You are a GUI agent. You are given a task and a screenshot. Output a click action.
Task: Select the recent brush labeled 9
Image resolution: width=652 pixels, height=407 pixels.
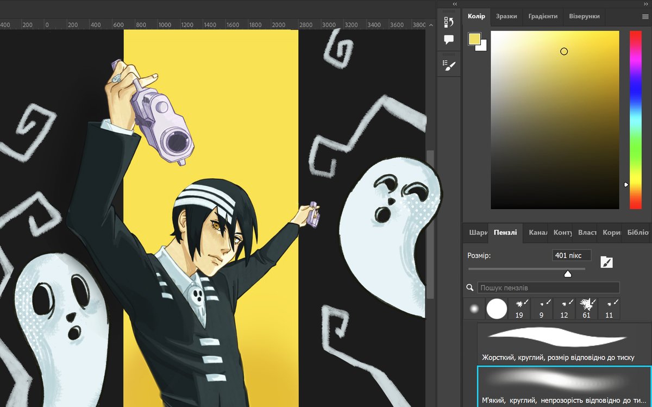[541, 309]
